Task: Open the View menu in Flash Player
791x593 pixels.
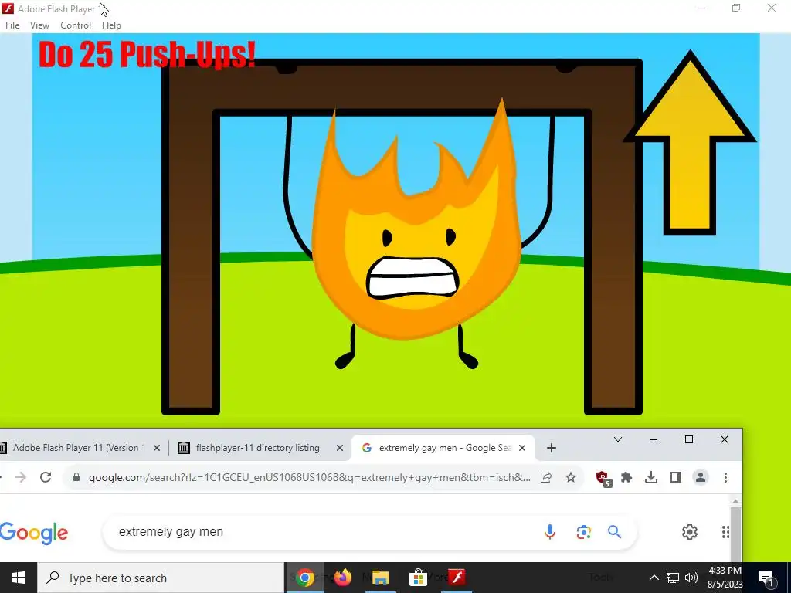Action: [x=39, y=25]
